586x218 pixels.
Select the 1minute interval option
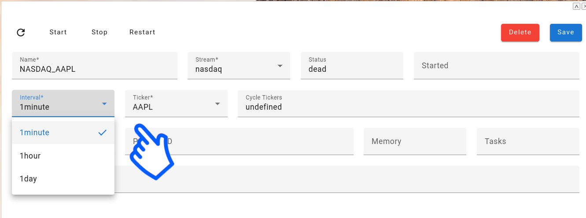[35, 133]
